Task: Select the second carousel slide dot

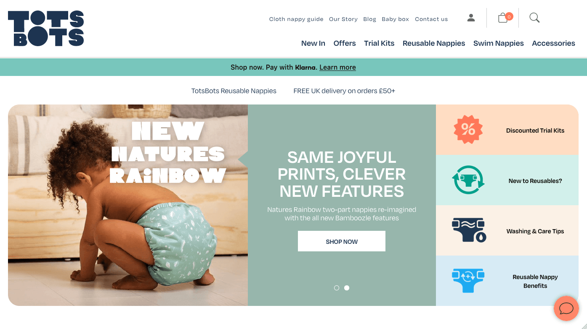Action: 347,288
